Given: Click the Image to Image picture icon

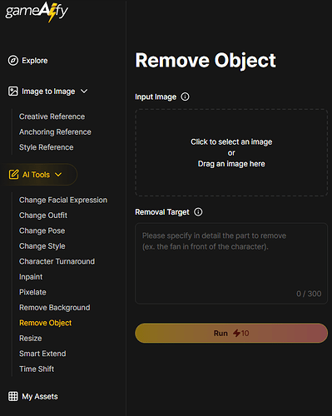Looking at the screenshot, I should click(13, 92).
